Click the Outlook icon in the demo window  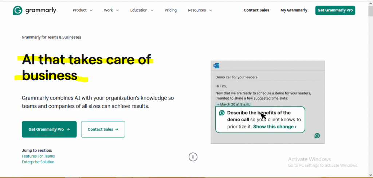click(216, 66)
